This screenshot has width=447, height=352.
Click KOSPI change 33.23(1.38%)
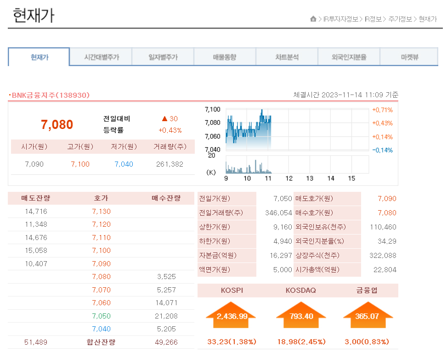coord(232,341)
